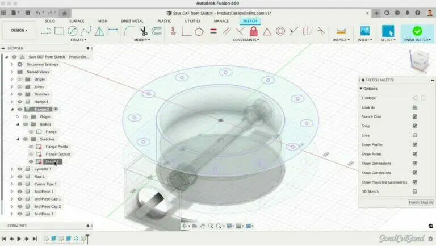Apply the Lock constraint icon
This screenshot has width=436, height=246.
[x=254, y=31]
